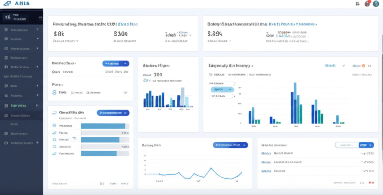Click the blue pill button above the horizontal bars

pyautogui.click(x=113, y=112)
